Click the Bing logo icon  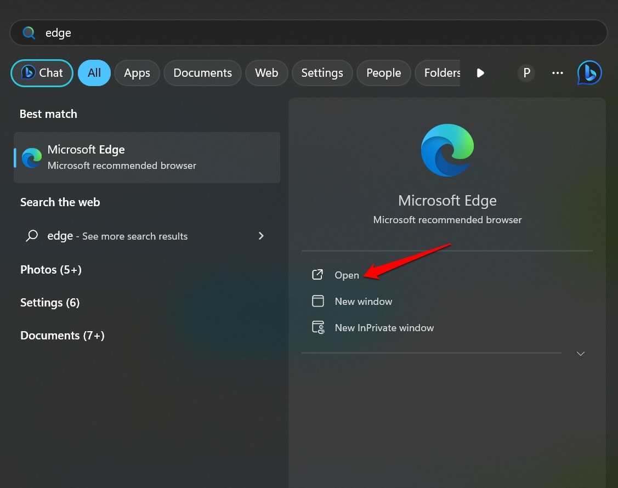tap(589, 72)
